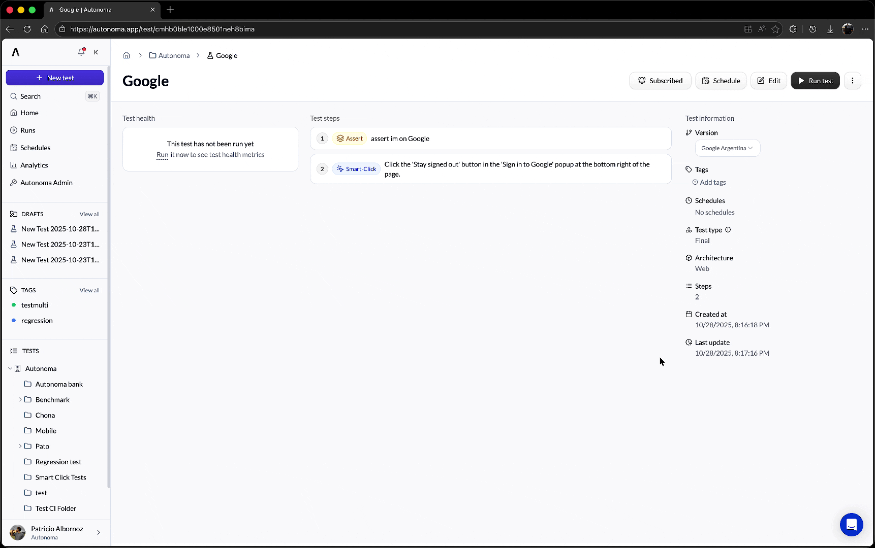Toggle the Subscribed state of the test

click(660, 80)
